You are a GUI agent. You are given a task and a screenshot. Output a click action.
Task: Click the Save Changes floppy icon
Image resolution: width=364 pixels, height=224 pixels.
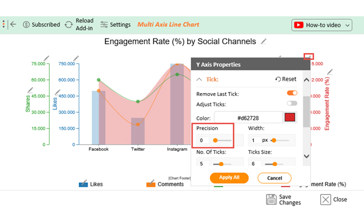pos(271,200)
